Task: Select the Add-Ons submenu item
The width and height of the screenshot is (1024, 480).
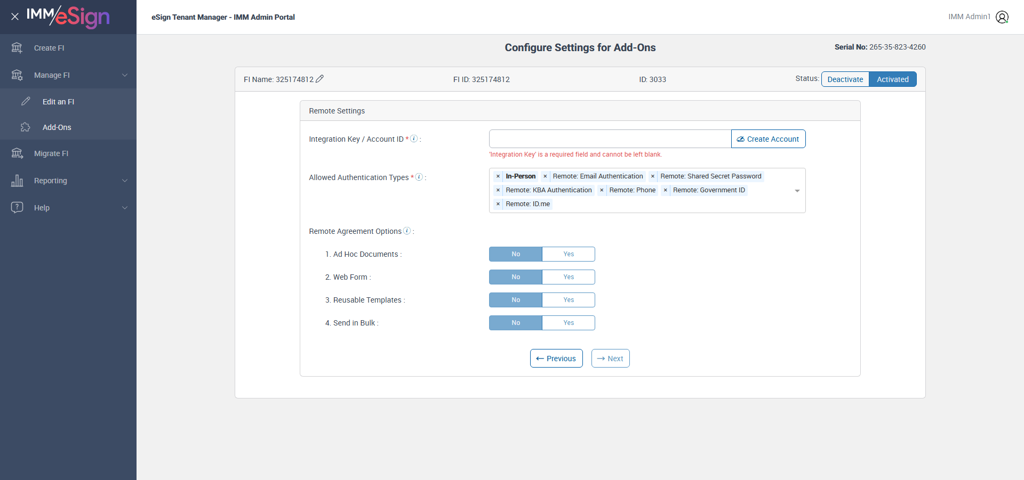Action: pos(68,127)
